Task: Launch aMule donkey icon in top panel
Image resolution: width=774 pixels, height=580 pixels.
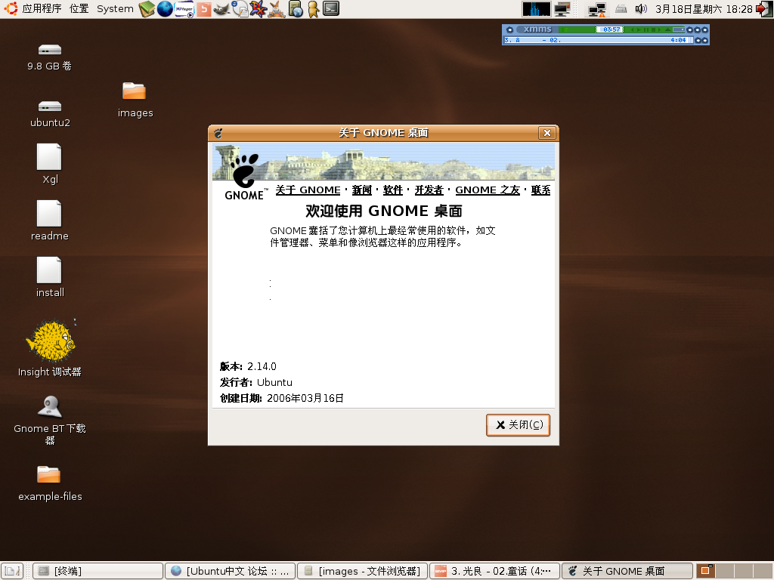Action: (277, 9)
